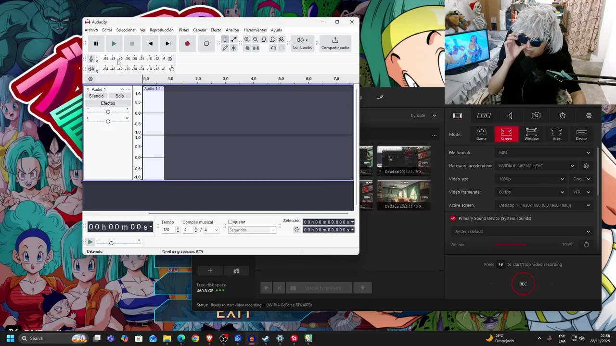Switch recorder to Device mode

[x=581, y=134]
